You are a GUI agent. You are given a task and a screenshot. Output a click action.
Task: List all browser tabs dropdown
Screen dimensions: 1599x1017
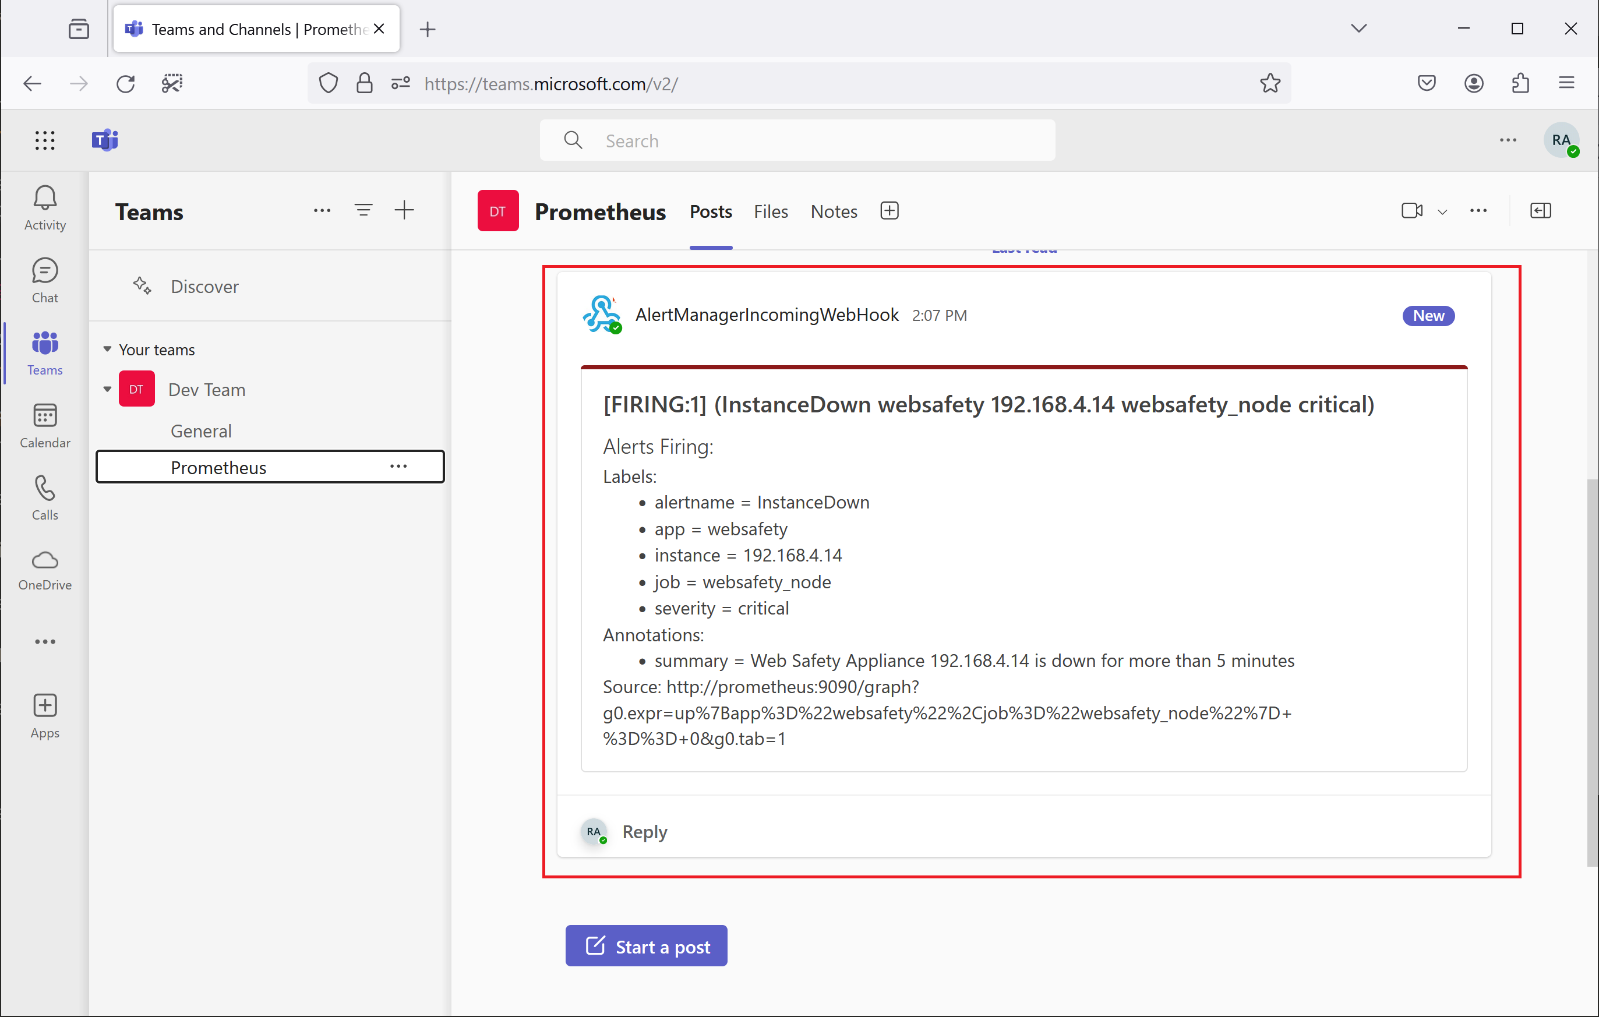pyautogui.click(x=1358, y=29)
